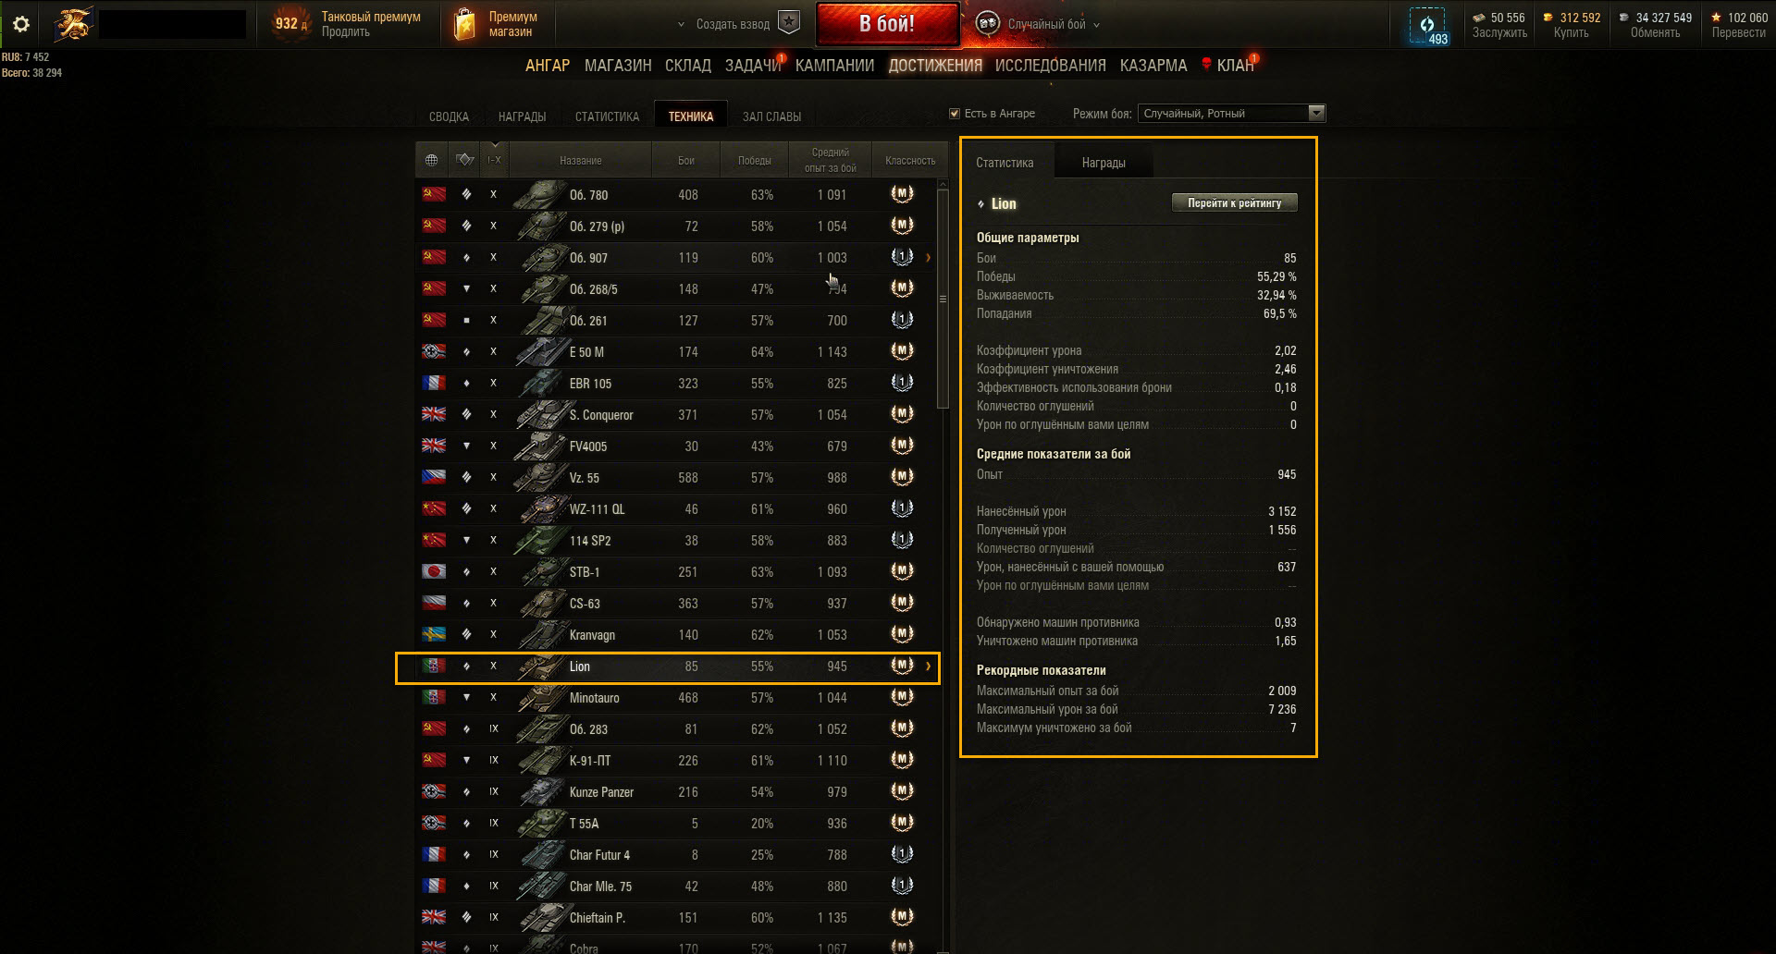Open the Режим боя dropdown
Viewport: 1776px width, 954px height.
coord(1231,114)
